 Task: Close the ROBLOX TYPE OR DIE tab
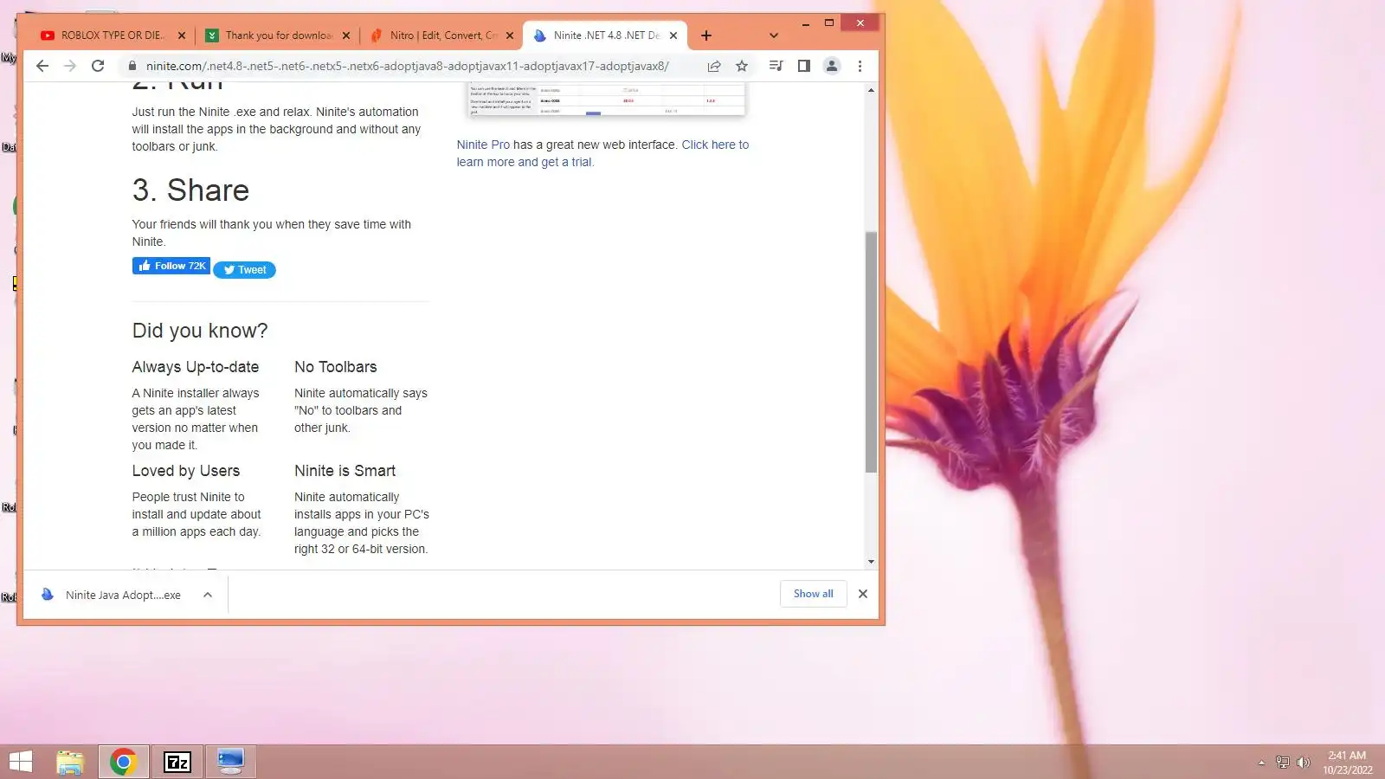[x=182, y=35]
